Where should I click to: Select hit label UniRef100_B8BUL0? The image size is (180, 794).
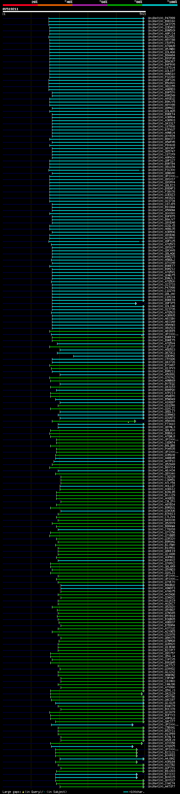161,433
